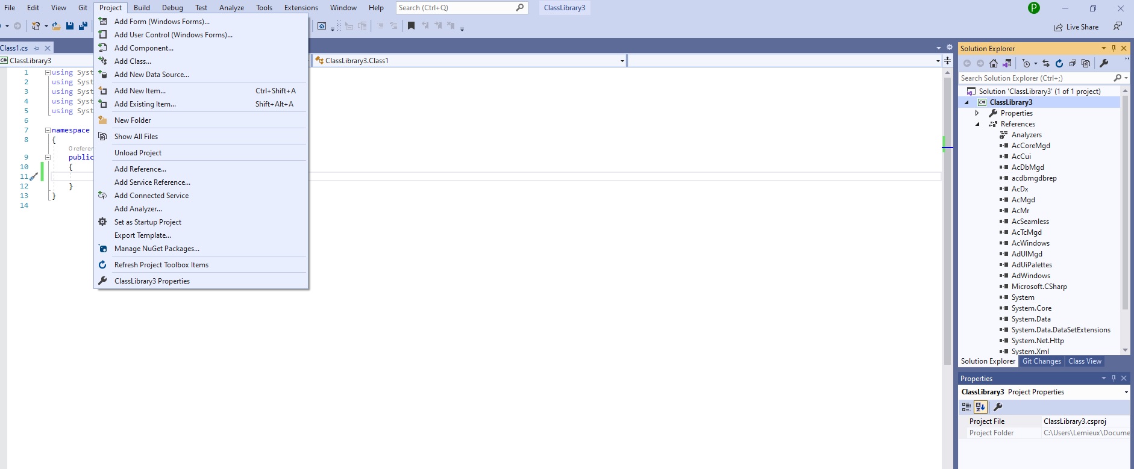
Task: Expand the Properties node in Solution Explorer
Action: tap(977, 113)
